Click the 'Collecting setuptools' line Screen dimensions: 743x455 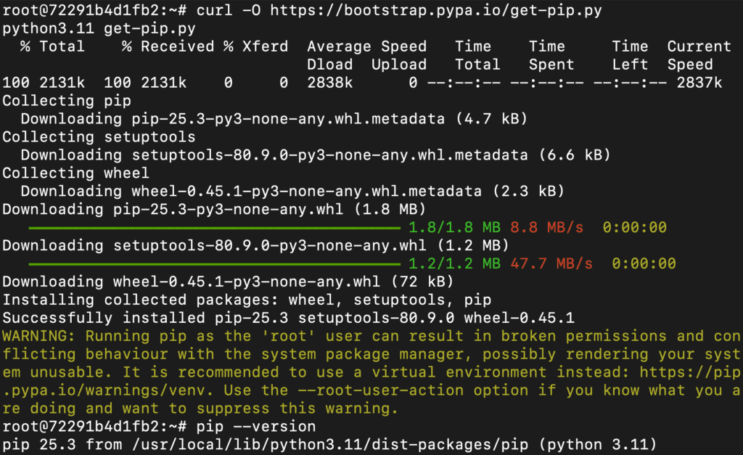[x=99, y=137]
